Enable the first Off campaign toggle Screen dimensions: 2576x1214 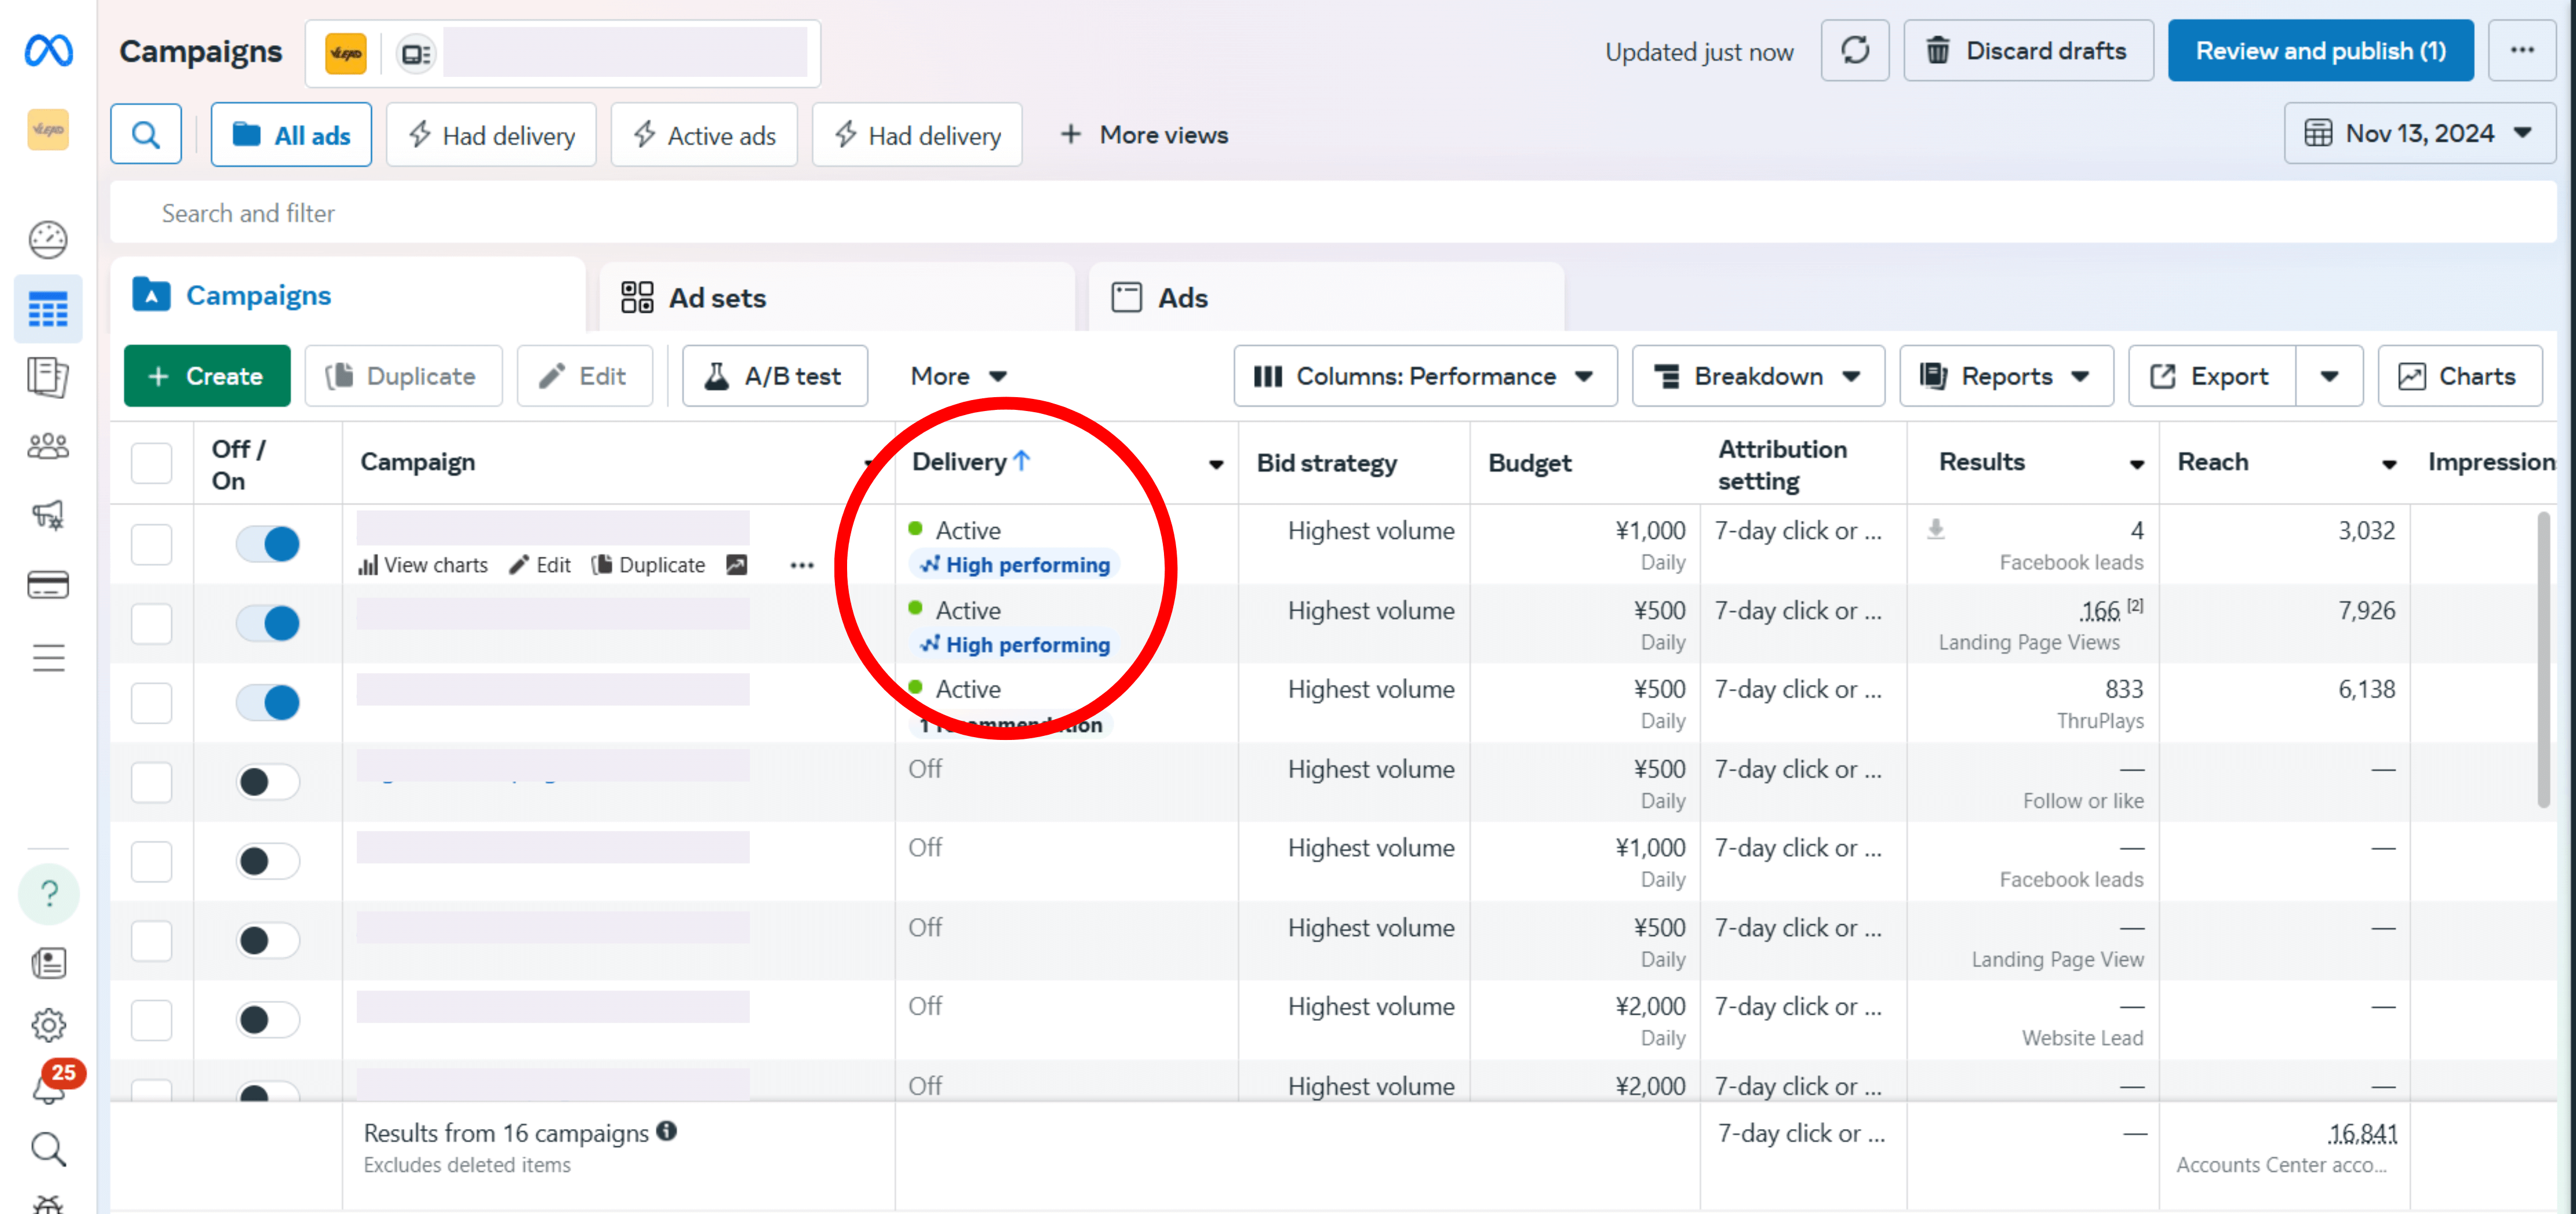click(x=268, y=781)
